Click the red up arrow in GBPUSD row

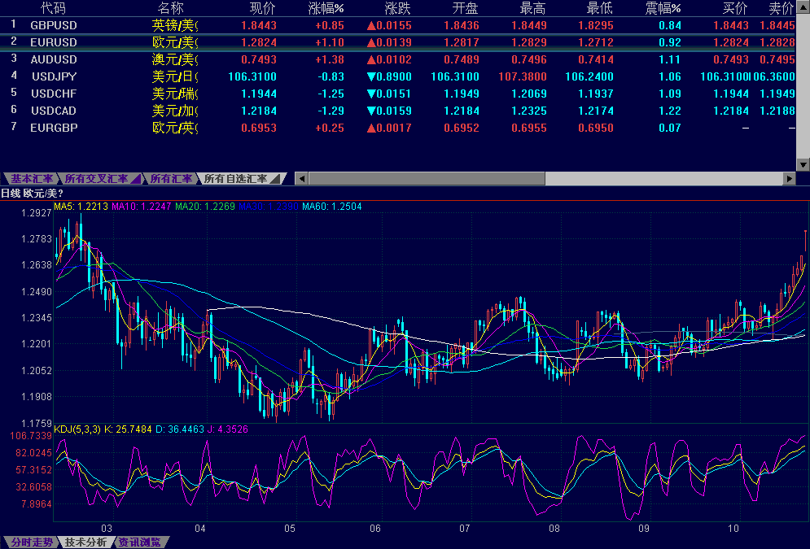[x=372, y=25]
